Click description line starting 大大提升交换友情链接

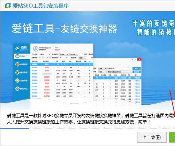point(79,122)
